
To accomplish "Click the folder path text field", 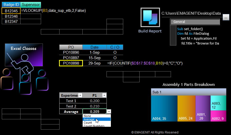I will tap(191, 14).
